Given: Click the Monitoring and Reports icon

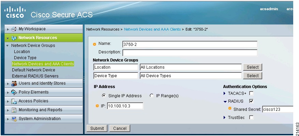Looking at the screenshot, I should [14, 110].
